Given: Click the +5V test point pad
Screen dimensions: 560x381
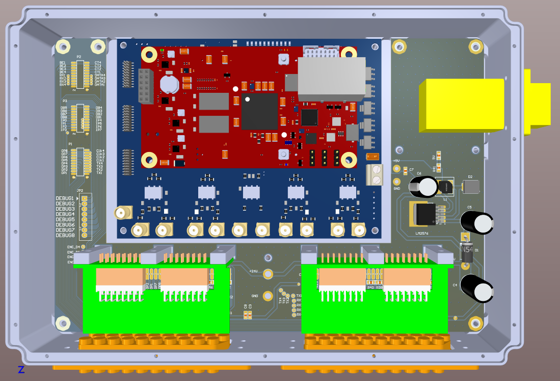Looking at the screenshot, I should coord(396,169).
